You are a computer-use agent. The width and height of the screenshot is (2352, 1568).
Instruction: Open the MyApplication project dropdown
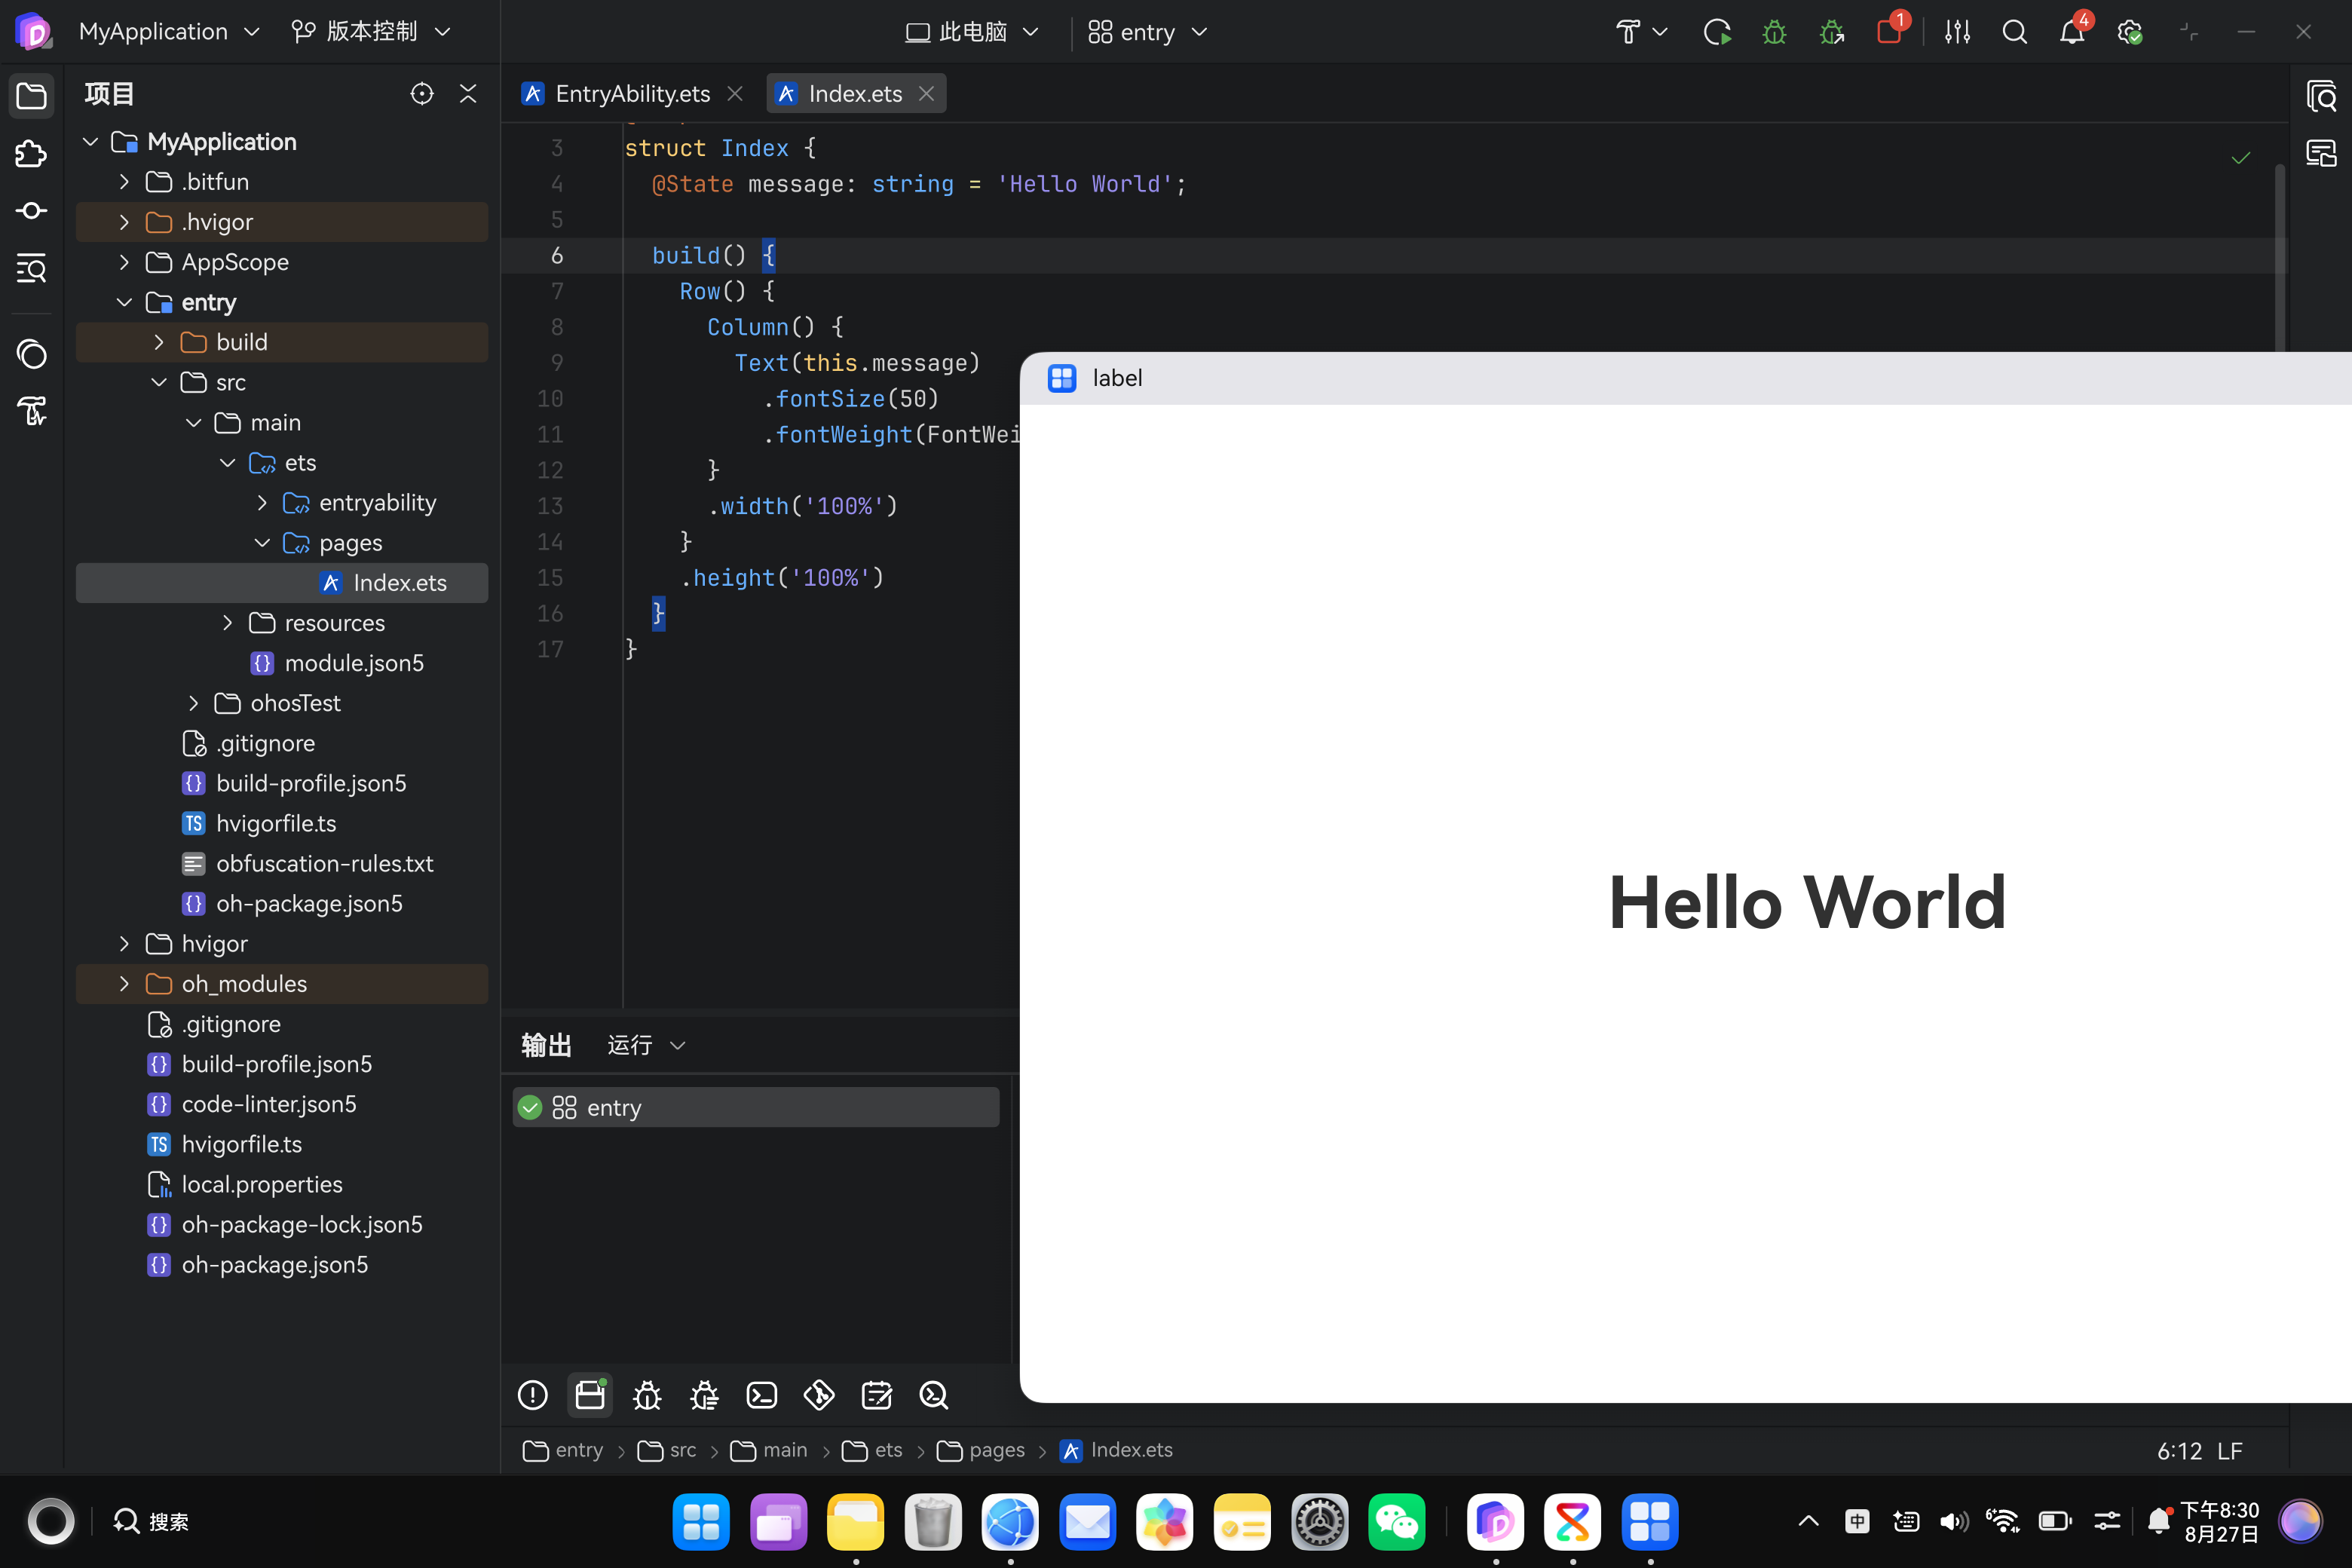point(169,32)
